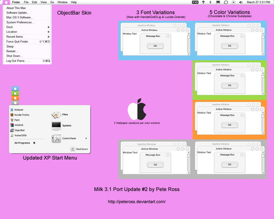This screenshot has width=274, height=219.
Task: Select the green Apple color swatch
Action: pyautogui.click(x=15, y=94)
